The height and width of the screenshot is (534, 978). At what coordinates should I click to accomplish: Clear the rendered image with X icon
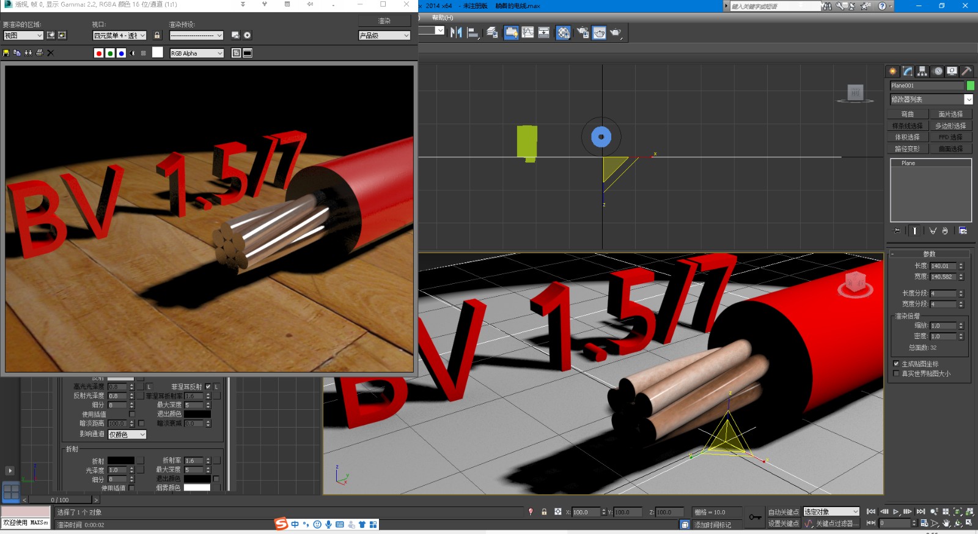(51, 53)
